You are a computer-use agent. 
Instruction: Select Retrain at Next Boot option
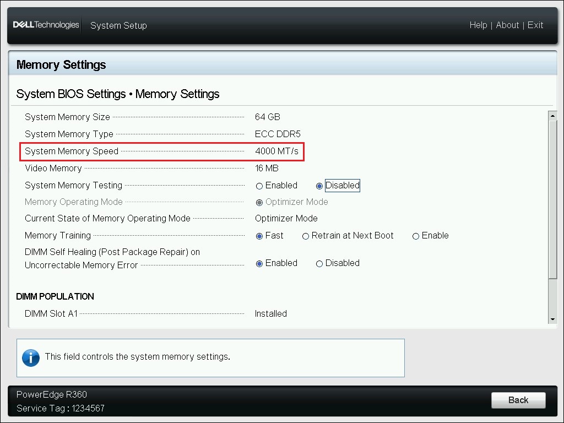305,236
